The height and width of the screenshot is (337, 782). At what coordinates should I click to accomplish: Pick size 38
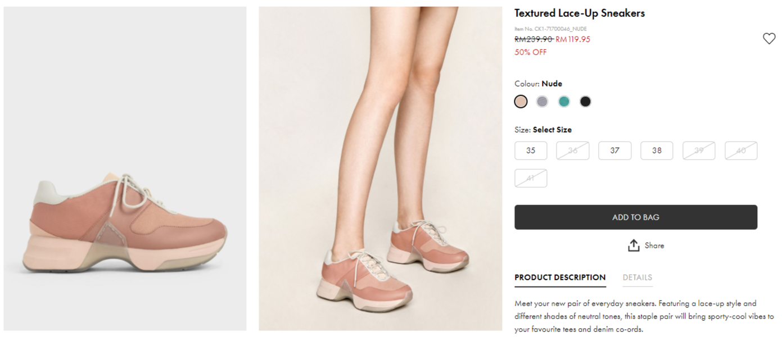coord(657,151)
